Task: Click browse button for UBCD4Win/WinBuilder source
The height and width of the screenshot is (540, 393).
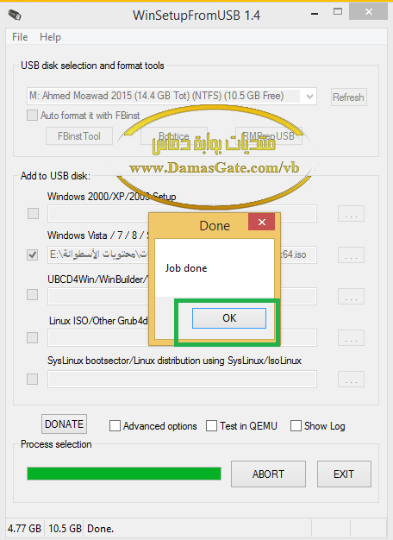Action: click(351, 296)
